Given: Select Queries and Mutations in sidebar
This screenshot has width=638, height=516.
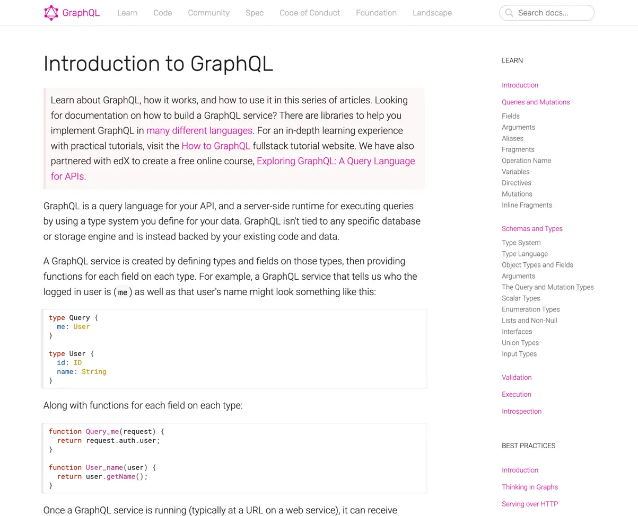Looking at the screenshot, I should (x=536, y=102).
